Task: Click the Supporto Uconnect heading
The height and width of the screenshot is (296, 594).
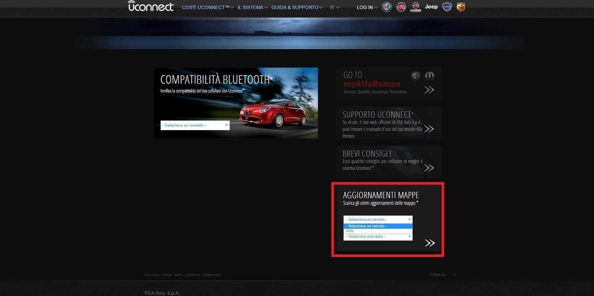Action: pyautogui.click(x=378, y=114)
